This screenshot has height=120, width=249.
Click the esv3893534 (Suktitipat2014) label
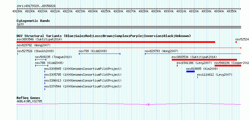194,57
